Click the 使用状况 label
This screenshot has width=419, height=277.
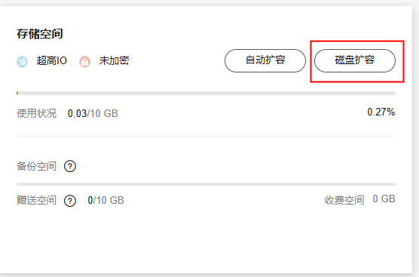point(37,113)
